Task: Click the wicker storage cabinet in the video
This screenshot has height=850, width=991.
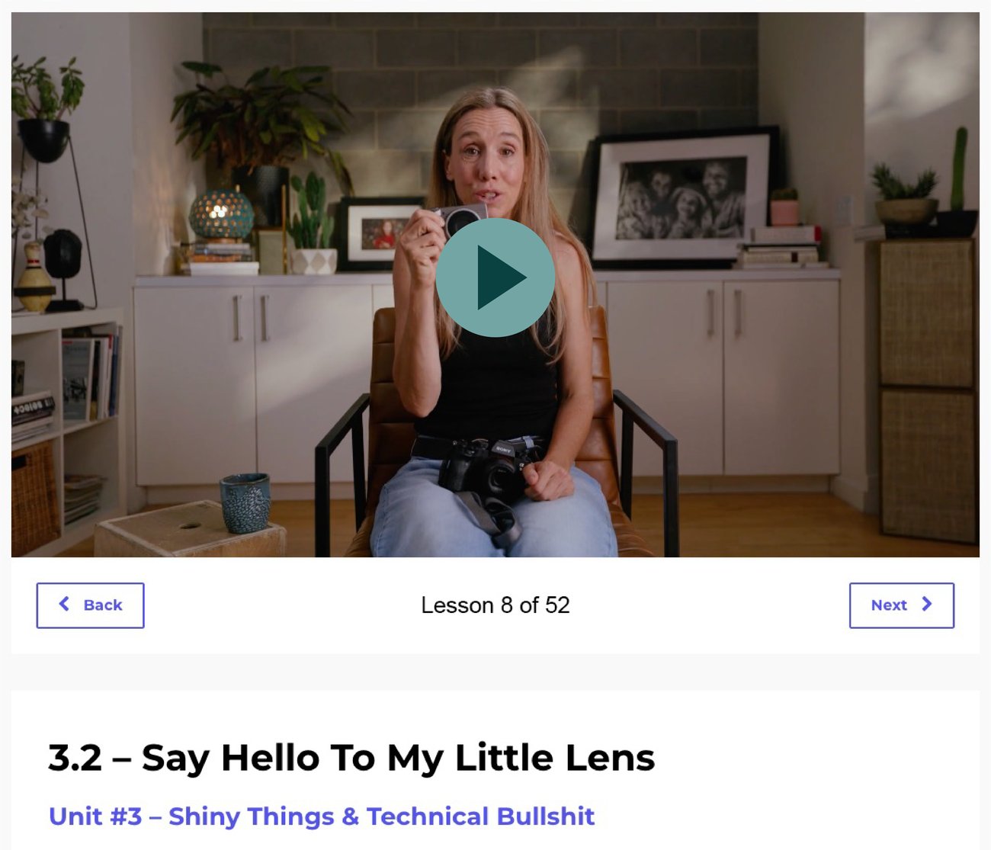Action: [x=927, y=389]
